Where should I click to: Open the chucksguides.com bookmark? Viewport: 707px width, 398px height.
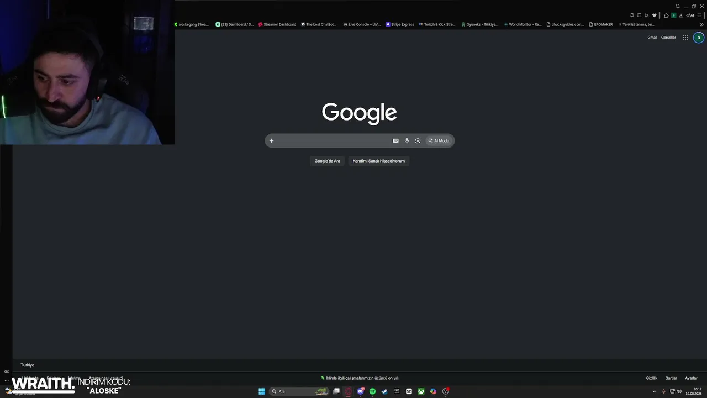point(565,24)
